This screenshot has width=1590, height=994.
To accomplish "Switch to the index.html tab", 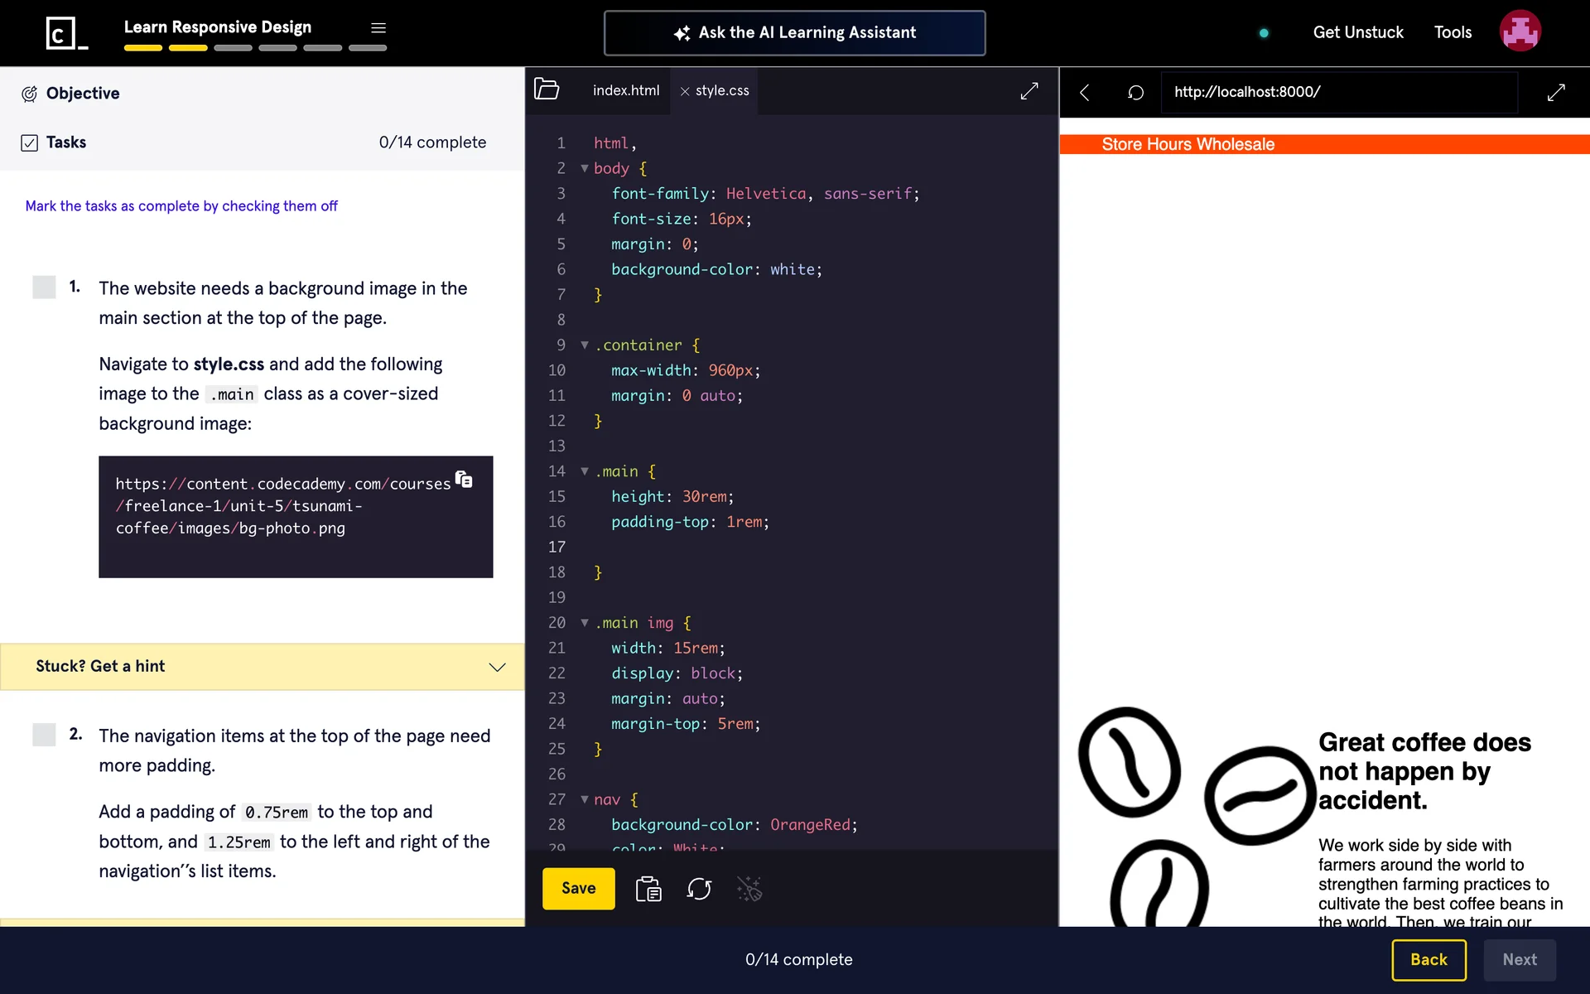I will point(626,90).
